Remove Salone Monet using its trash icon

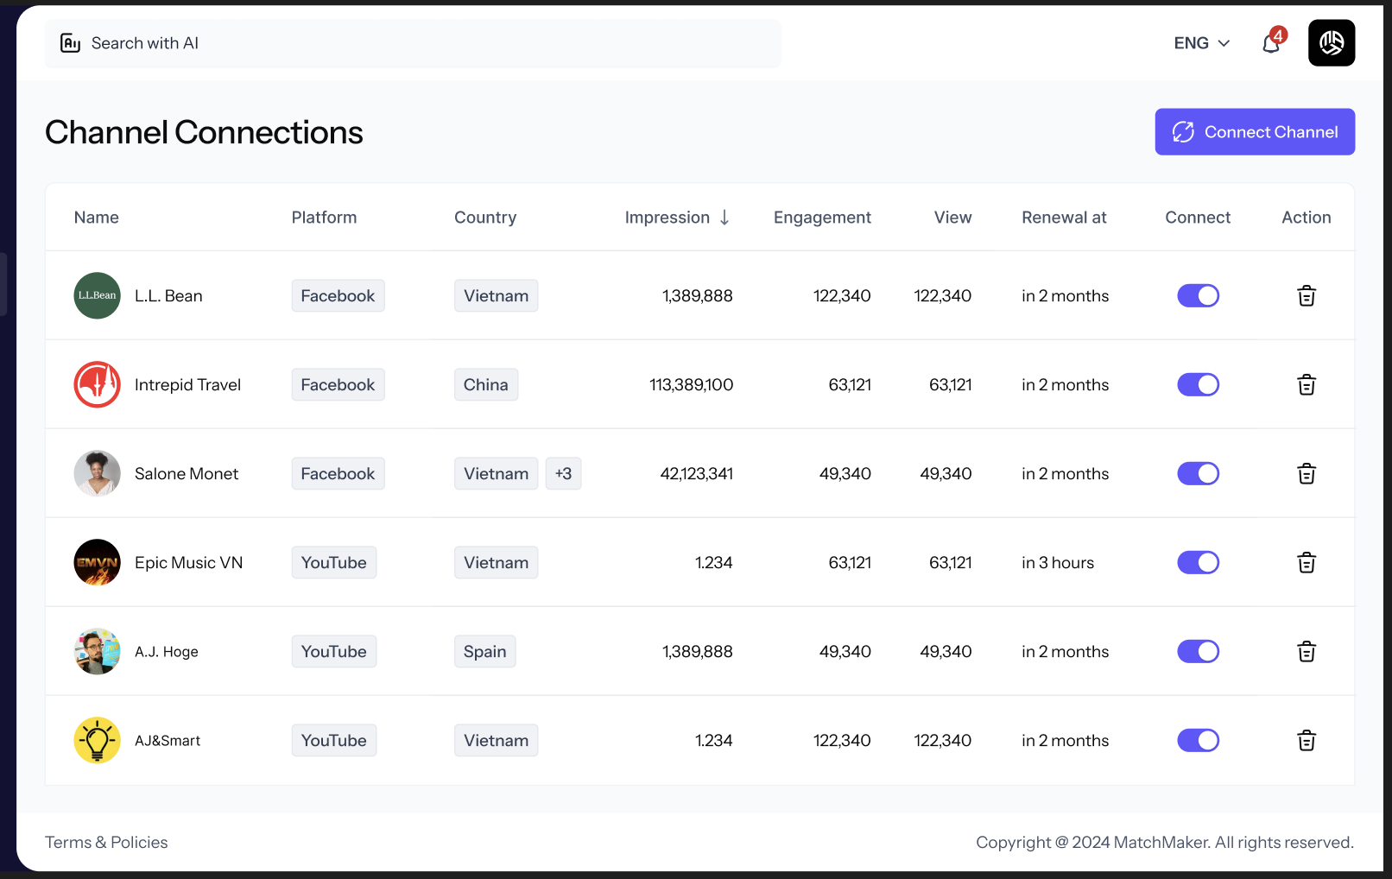[x=1307, y=474]
